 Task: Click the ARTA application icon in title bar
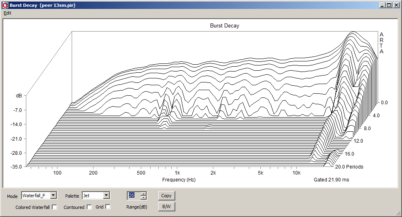5,5
